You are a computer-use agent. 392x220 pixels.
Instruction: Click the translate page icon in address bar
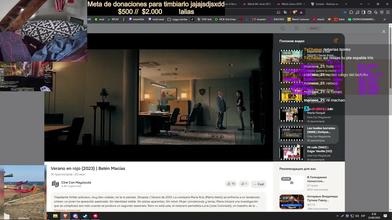click(285, 12)
